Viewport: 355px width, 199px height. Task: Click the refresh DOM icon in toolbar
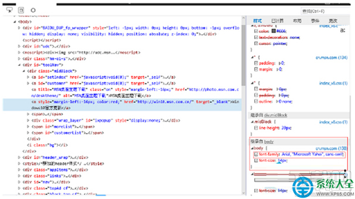coord(33,10)
